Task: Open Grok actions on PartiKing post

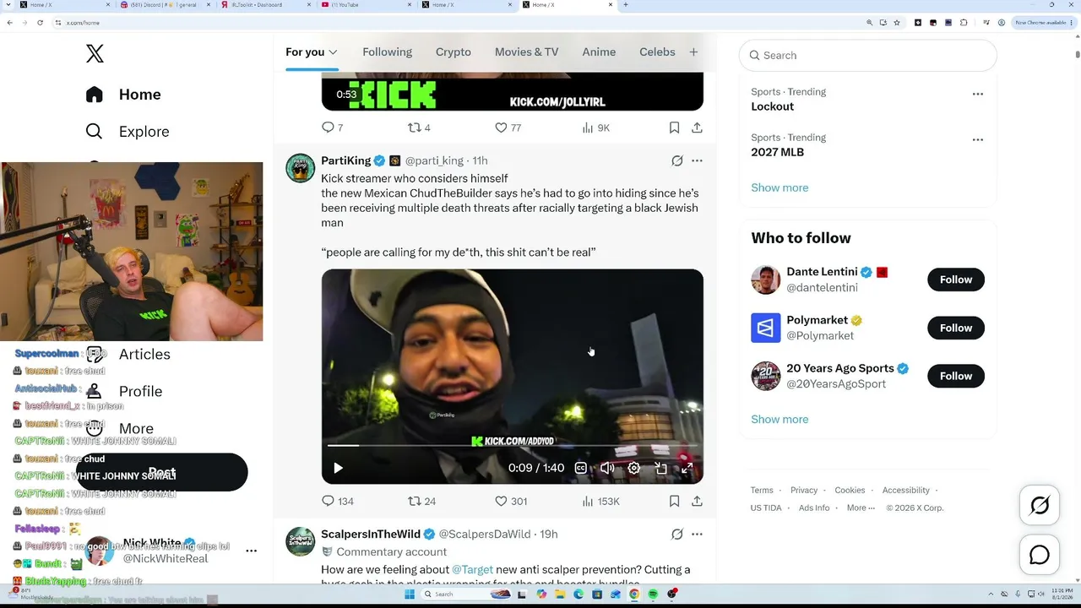Action: point(677,160)
